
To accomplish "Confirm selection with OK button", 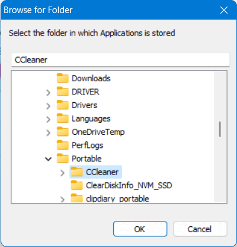I will point(140,229).
